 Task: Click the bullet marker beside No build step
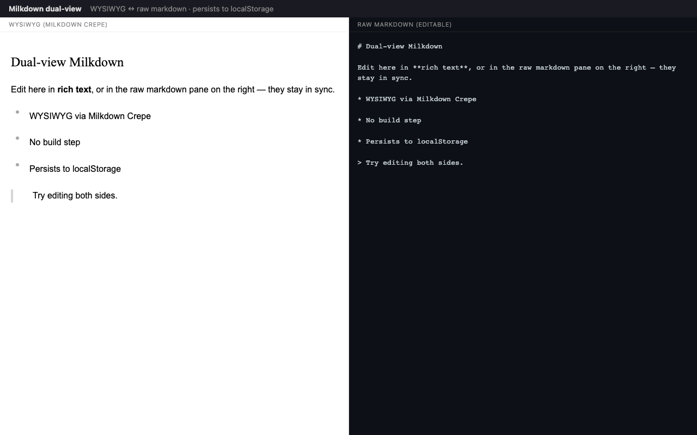(x=17, y=138)
